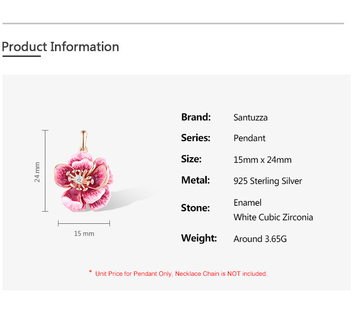Click the Series: label

pyautogui.click(x=196, y=138)
